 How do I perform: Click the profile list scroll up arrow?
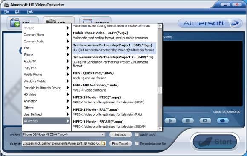(x=160, y=26)
